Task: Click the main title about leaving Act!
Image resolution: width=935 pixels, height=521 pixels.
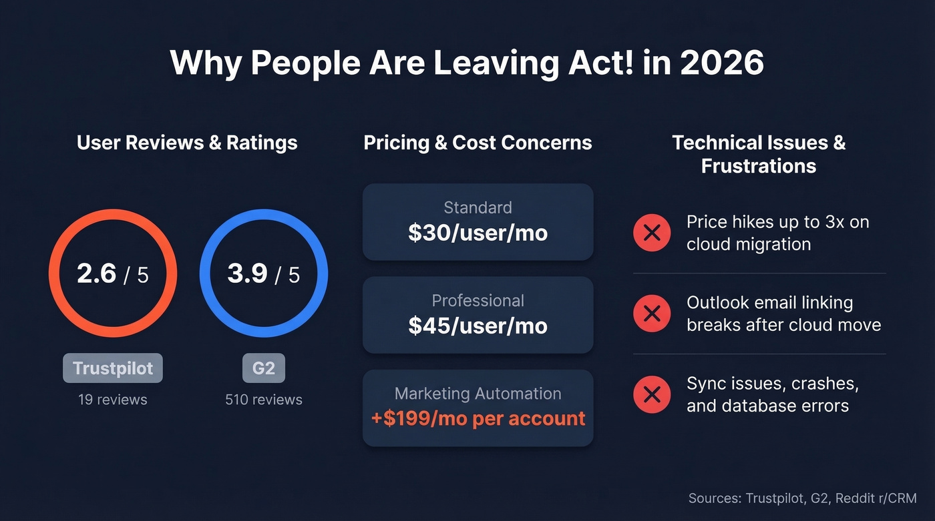Action: (x=467, y=63)
